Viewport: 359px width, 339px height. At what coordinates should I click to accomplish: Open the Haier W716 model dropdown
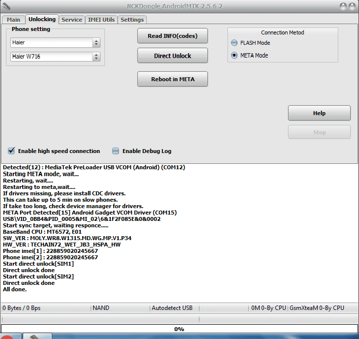55,57
